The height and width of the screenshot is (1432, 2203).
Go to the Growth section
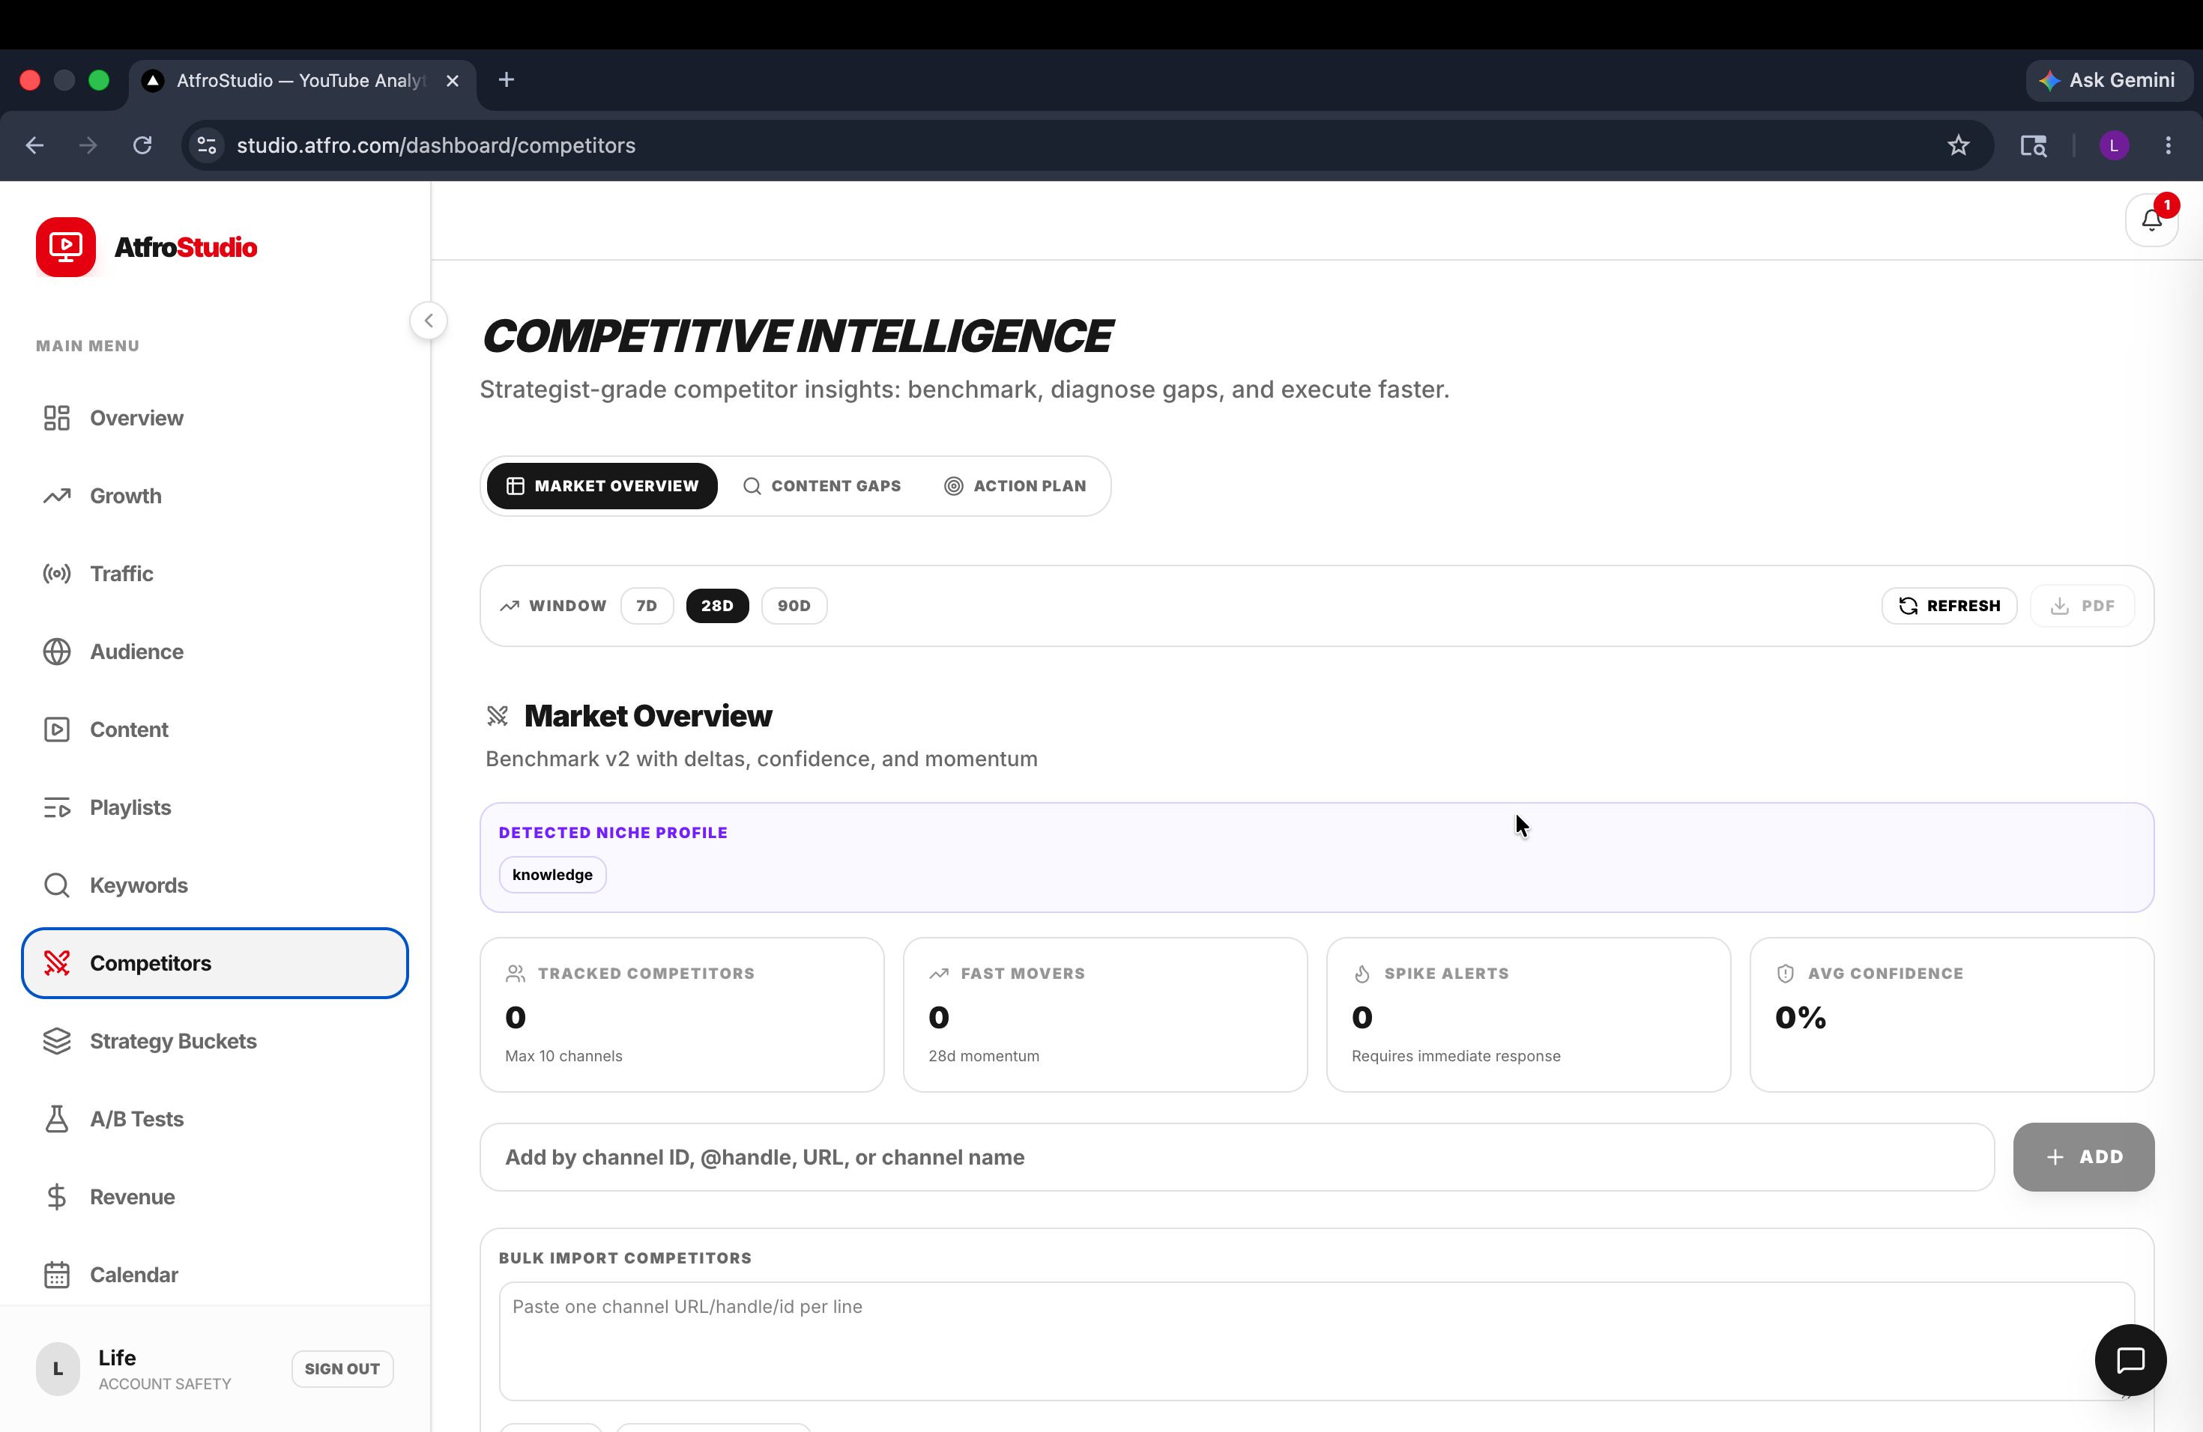pyautogui.click(x=215, y=496)
